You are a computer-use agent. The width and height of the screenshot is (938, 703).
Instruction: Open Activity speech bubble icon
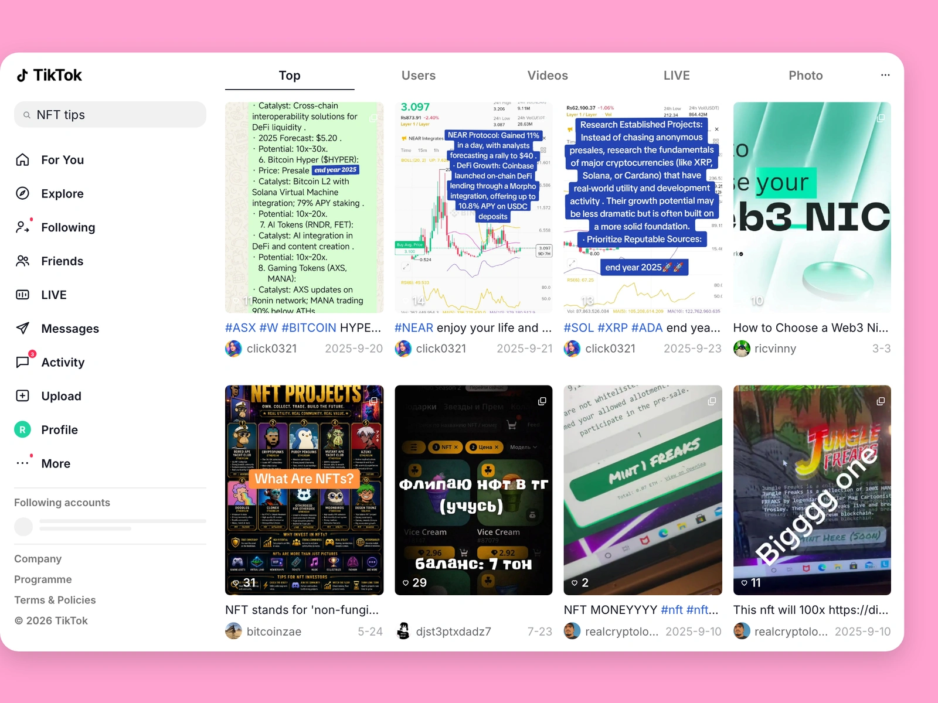pyautogui.click(x=23, y=362)
